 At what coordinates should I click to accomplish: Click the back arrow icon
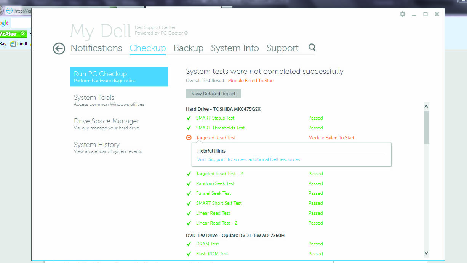(x=59, y=48)
